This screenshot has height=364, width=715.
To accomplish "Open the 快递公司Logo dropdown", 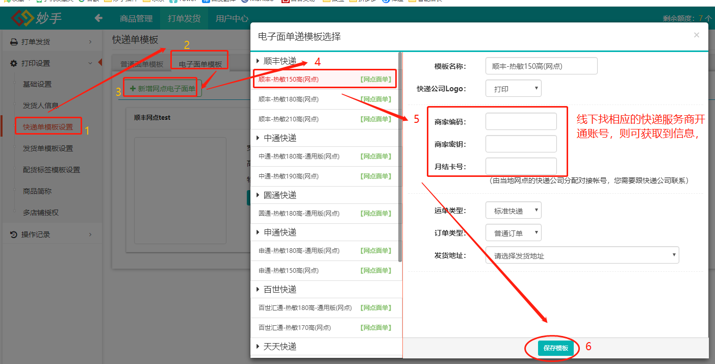I will tap(513, 88).
